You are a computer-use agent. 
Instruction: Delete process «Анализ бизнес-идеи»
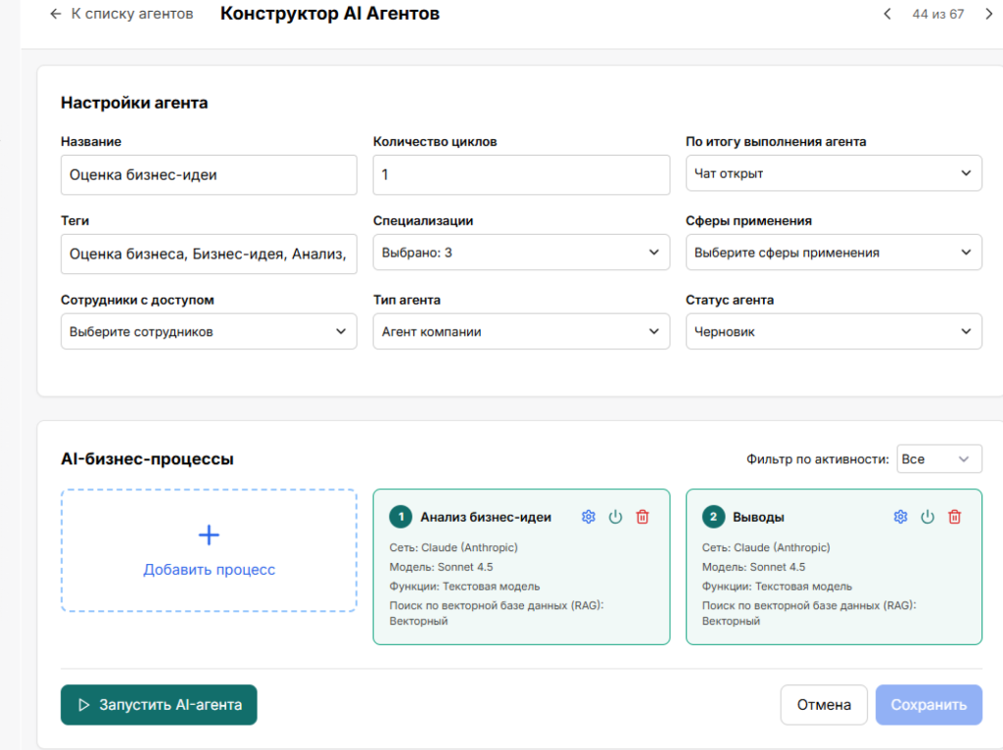(x=642, y=516)
